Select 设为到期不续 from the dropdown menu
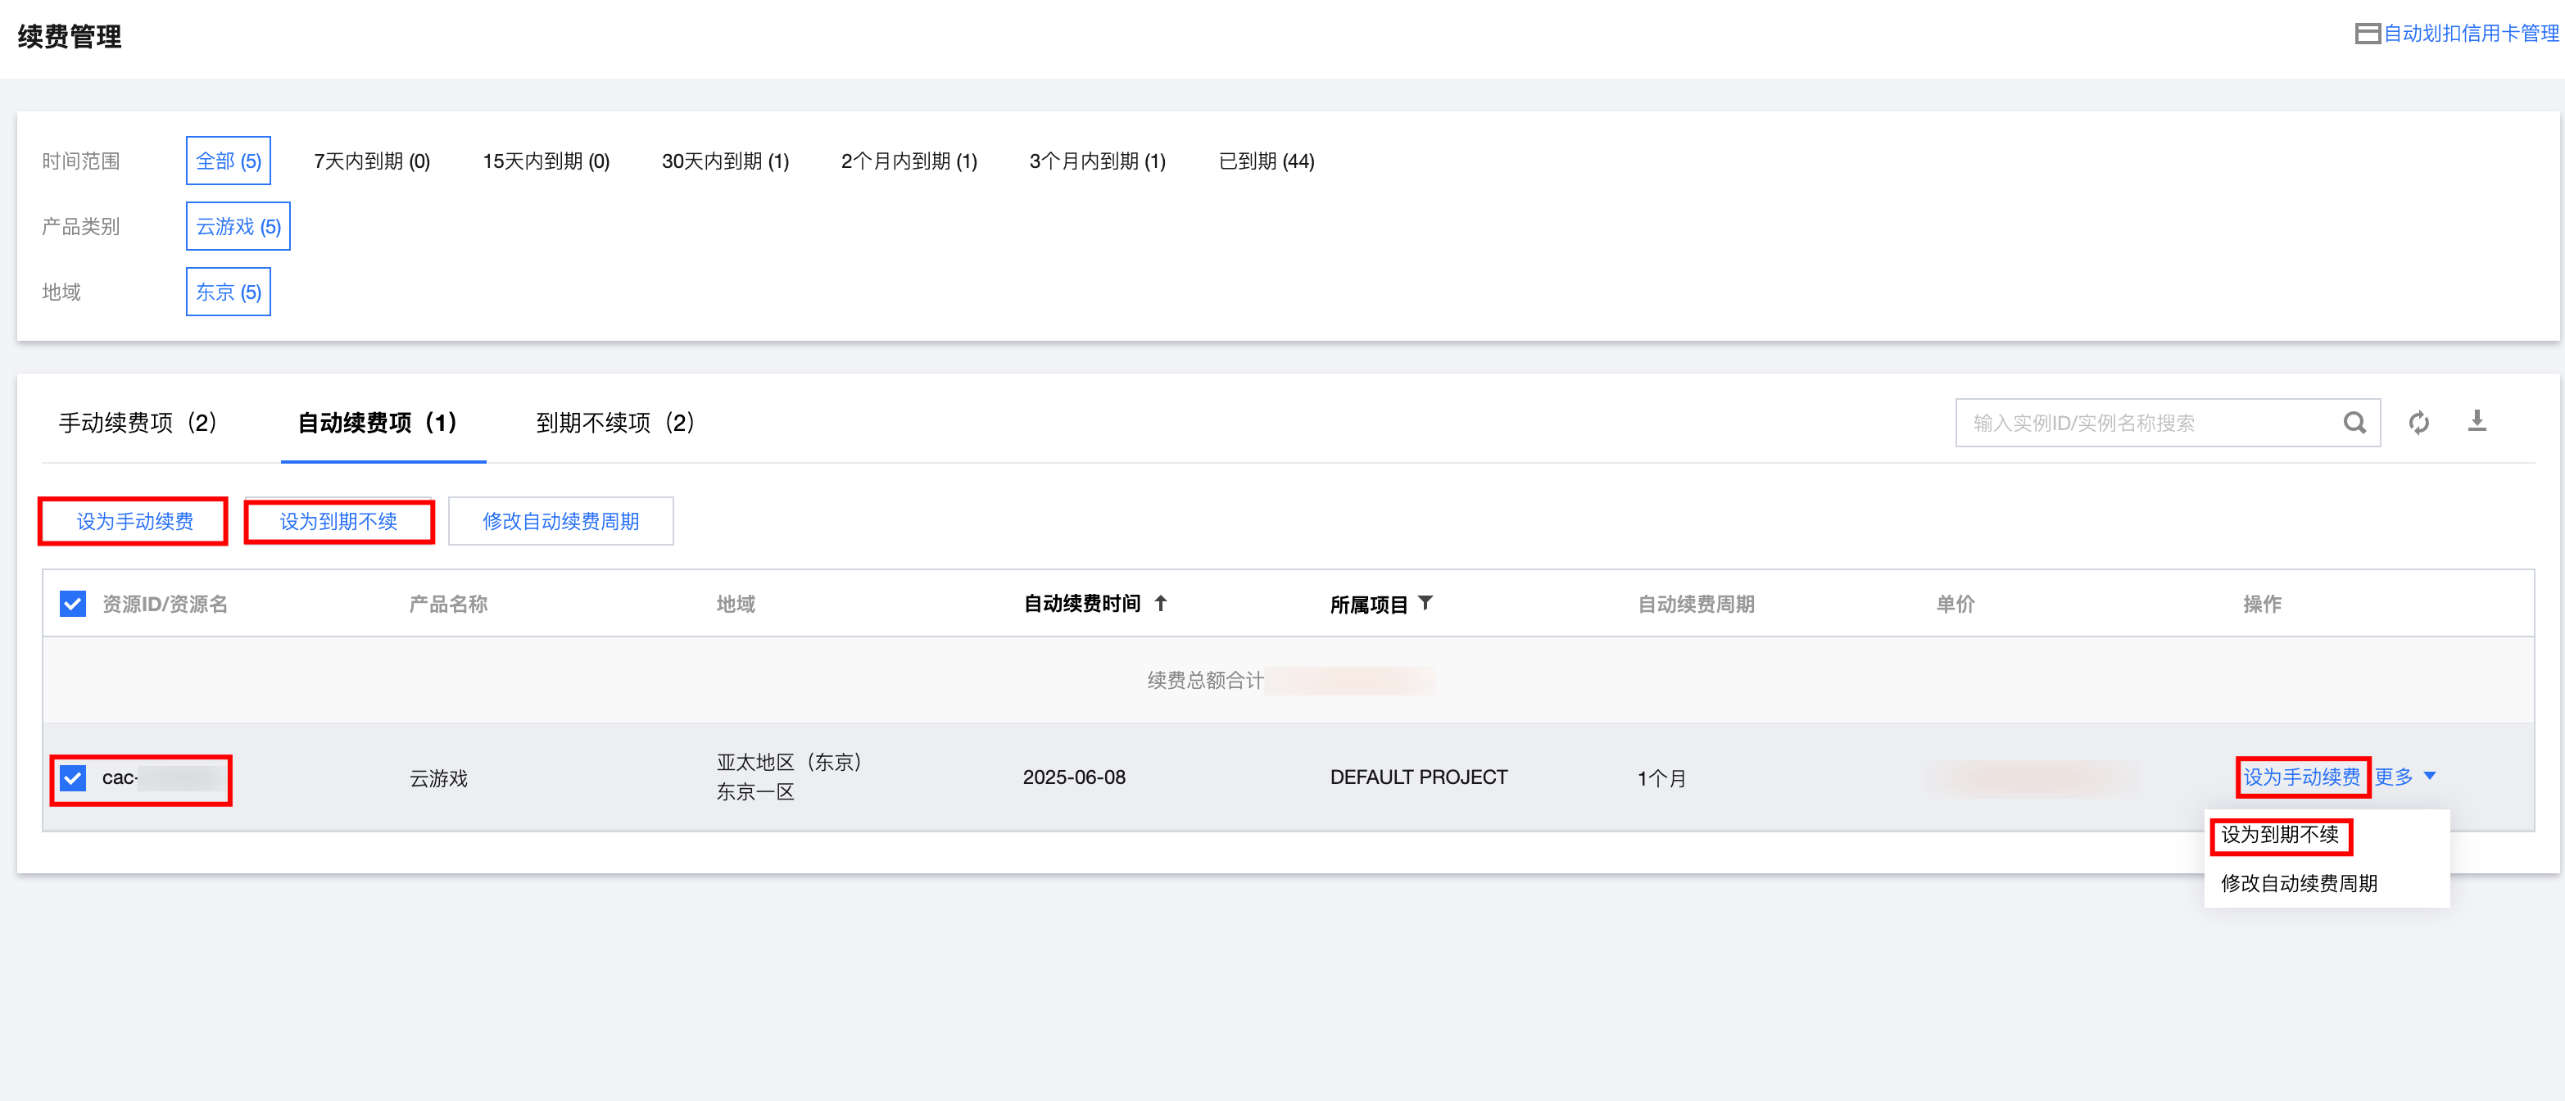Image resolution: width=2565 pixels, height=1101 pixels. point(2280,836)
